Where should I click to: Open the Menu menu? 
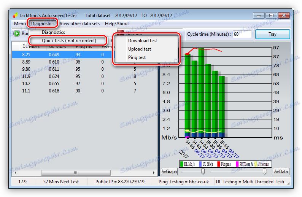coord(20,24)
